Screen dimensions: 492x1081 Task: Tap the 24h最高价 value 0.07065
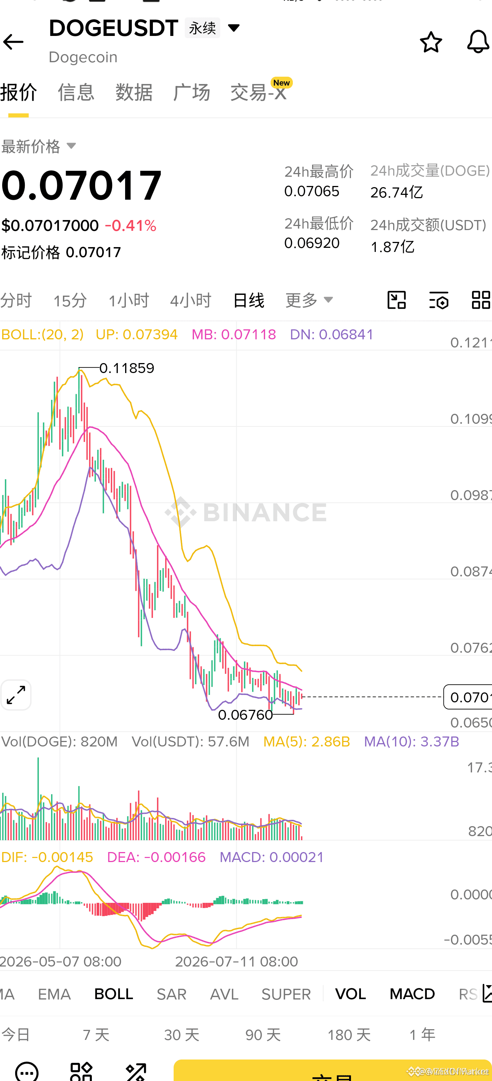pyautogui.click(x=312, y=192)
